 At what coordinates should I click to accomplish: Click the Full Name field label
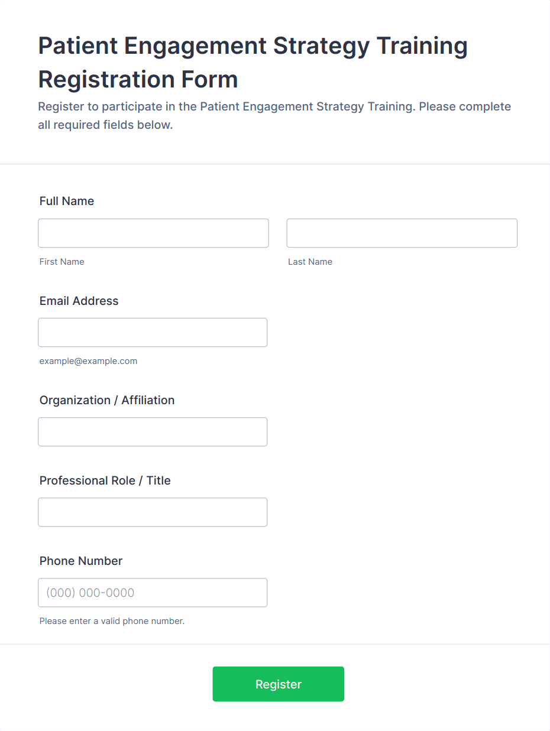pos(67,201)
